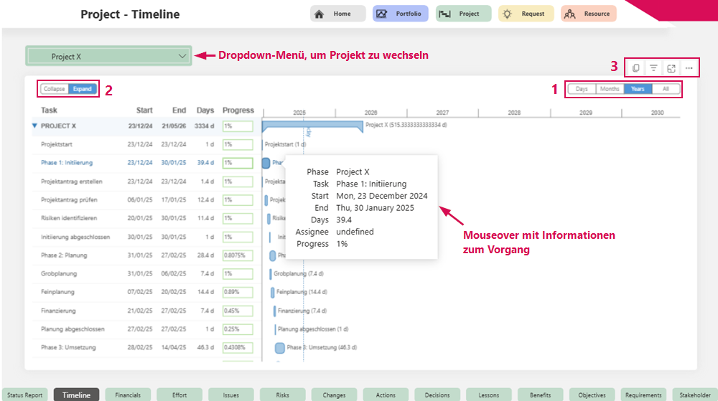The width and height of the screenshot is (718, 401).
Task: Open more options ellipsis menu
Action: [689, 68]
